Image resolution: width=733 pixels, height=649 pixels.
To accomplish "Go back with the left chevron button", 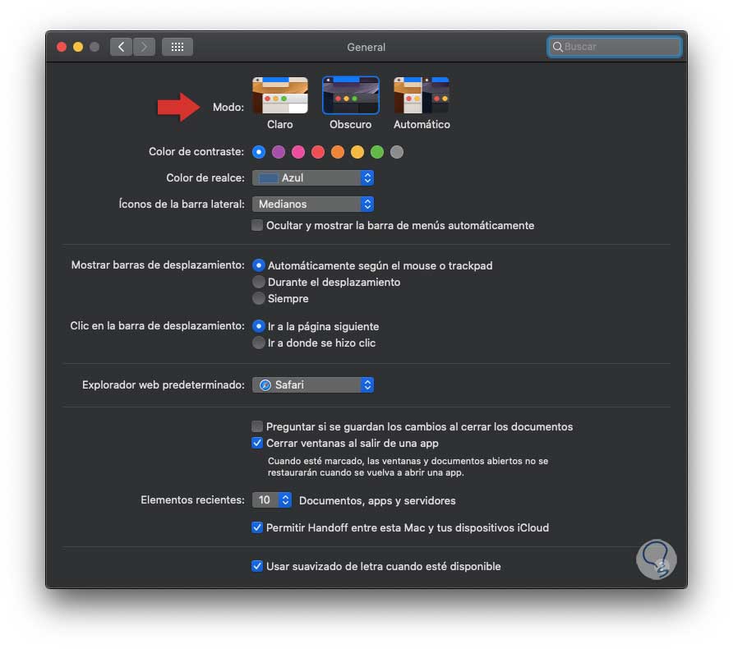I will point(121,47).
